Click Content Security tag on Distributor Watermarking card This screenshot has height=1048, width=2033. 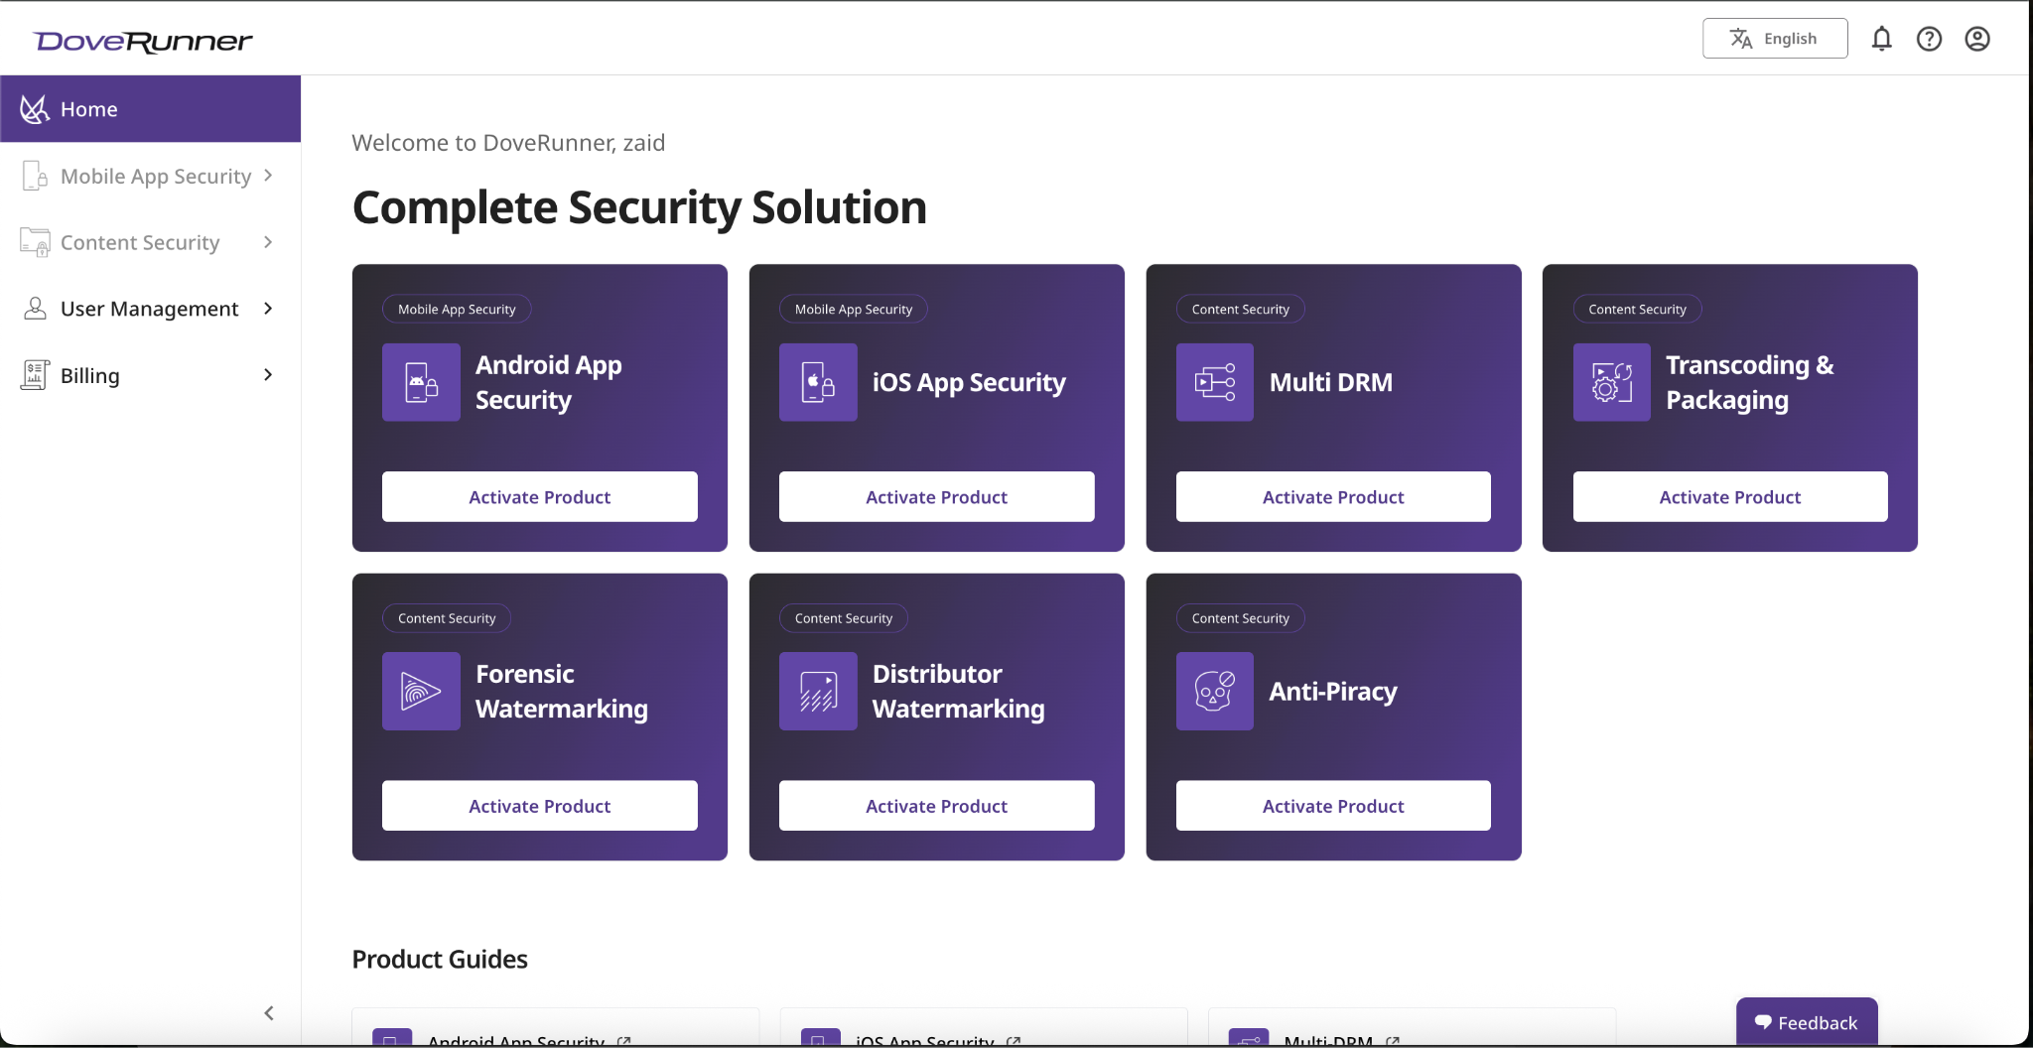pos(844,617)
